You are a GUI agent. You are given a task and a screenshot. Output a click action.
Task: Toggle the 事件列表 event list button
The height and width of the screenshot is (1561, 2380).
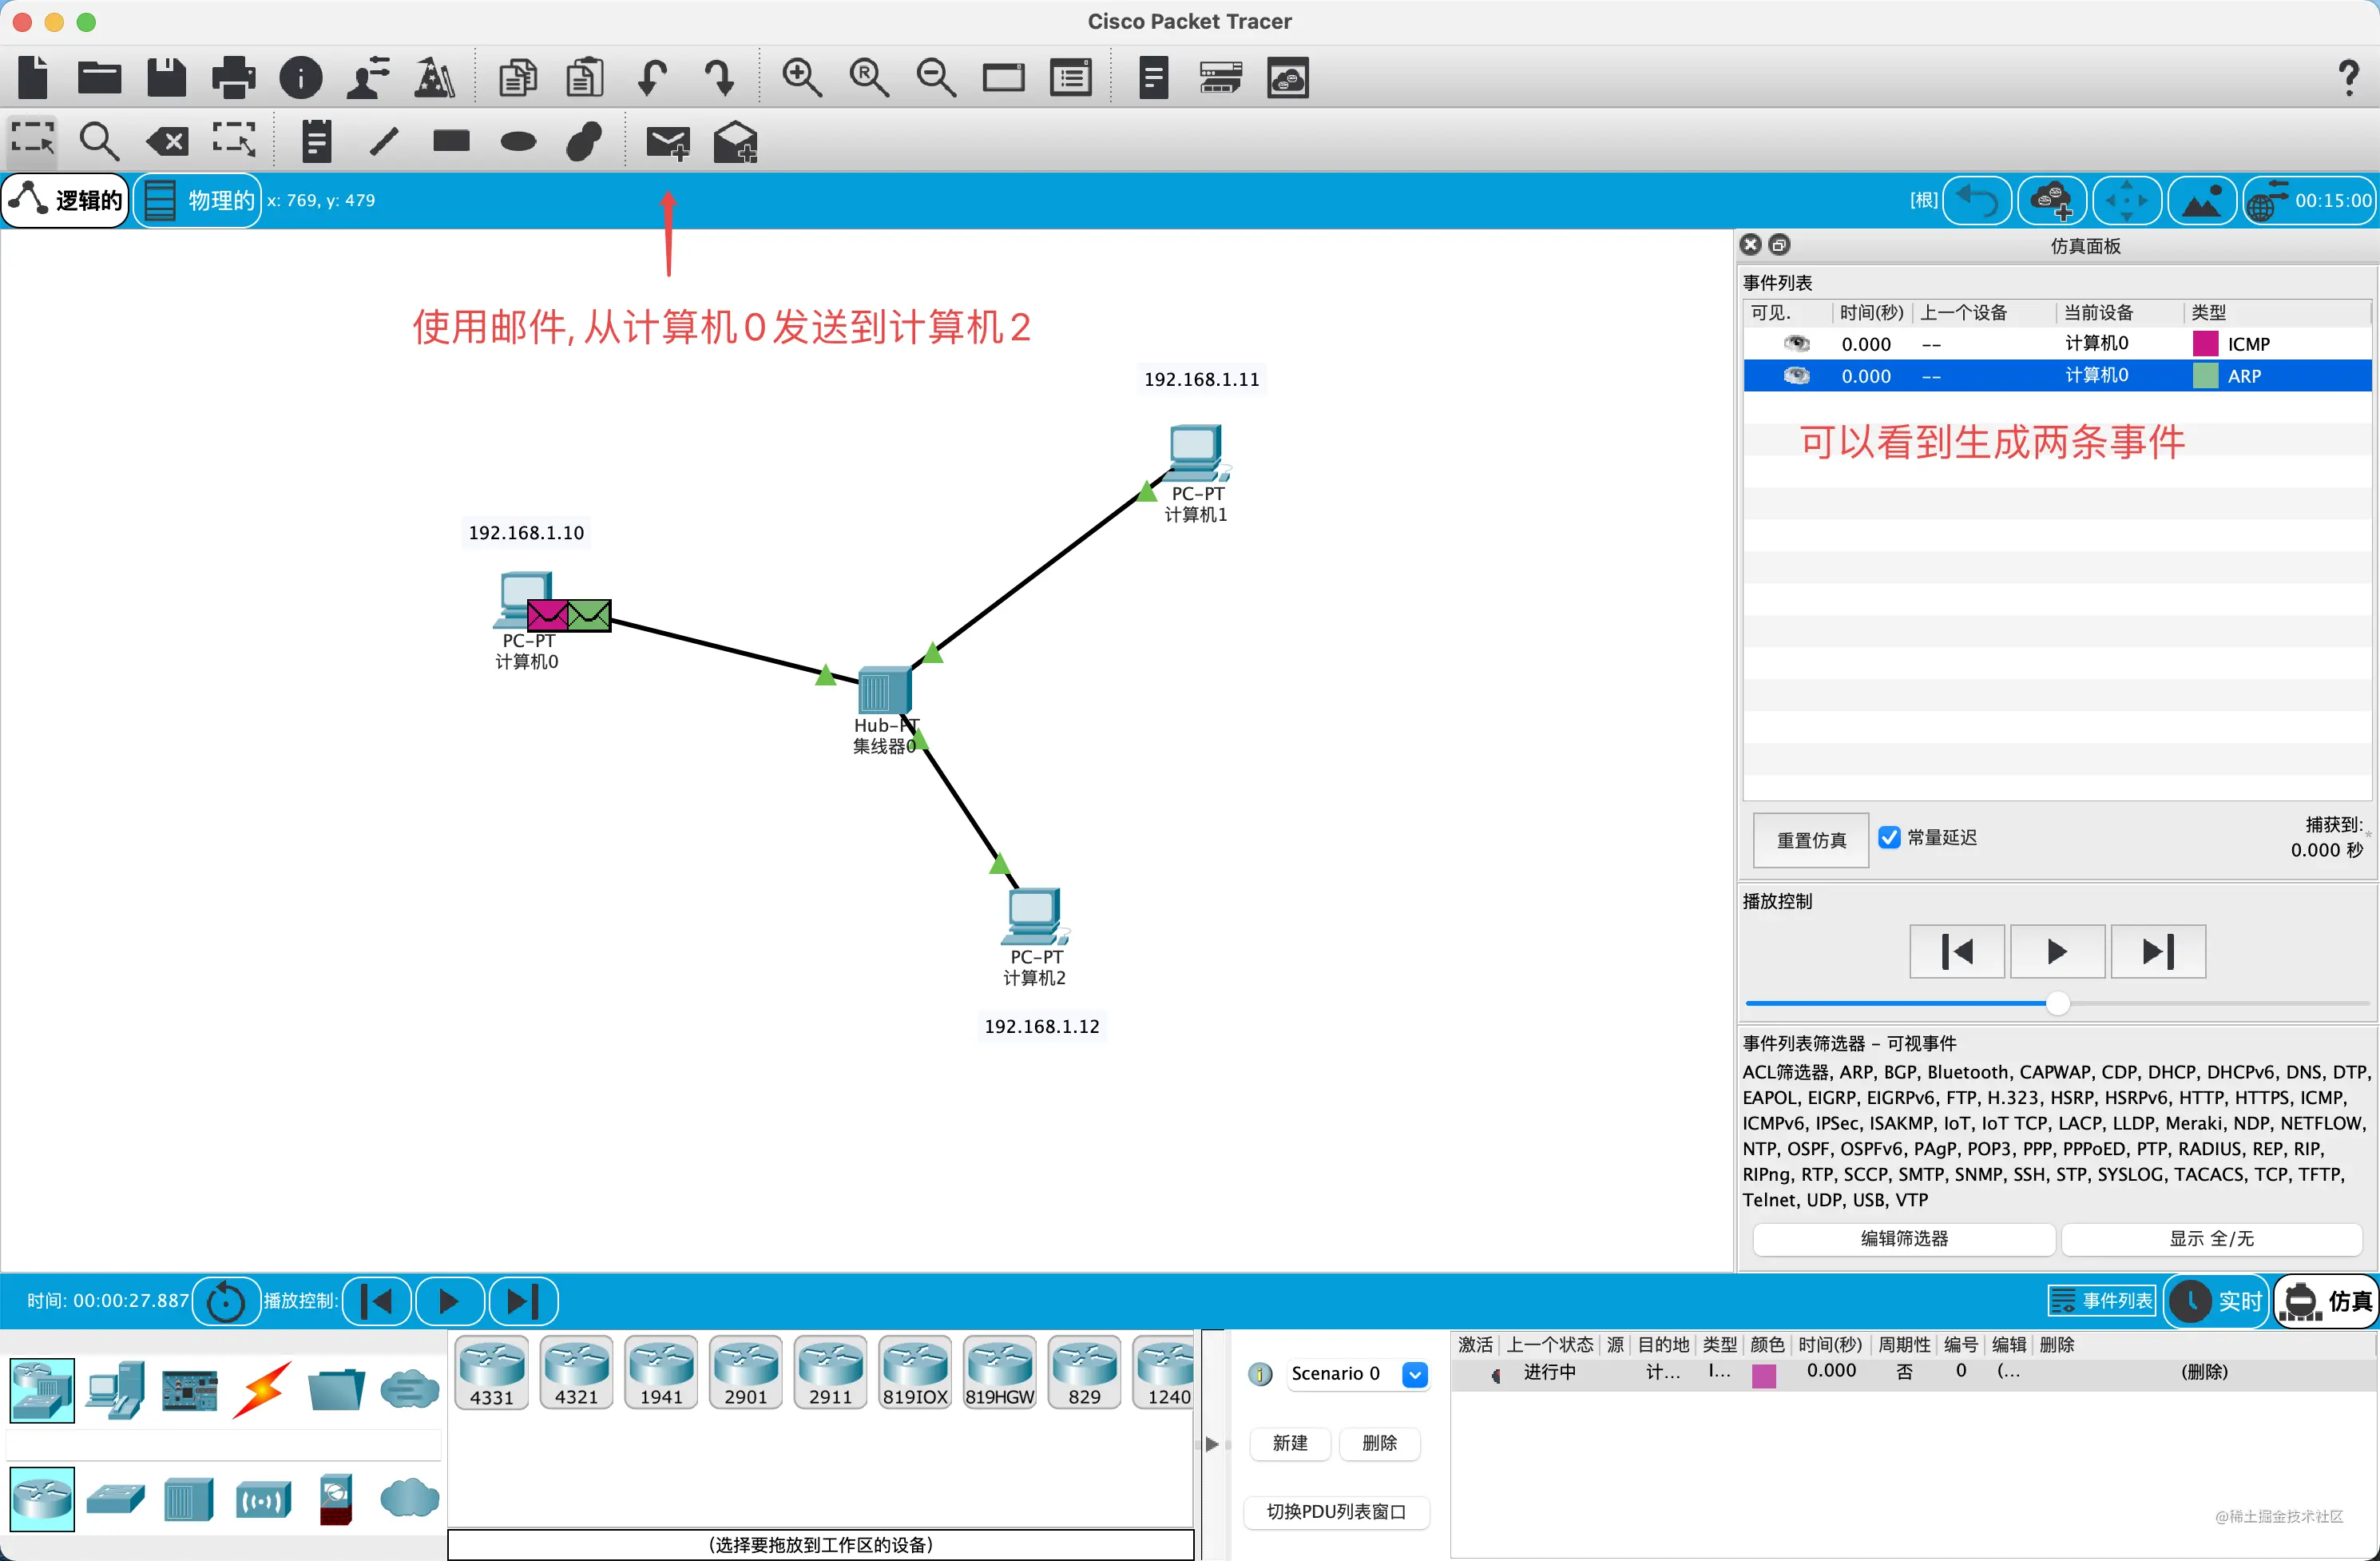point(2101,1301)
